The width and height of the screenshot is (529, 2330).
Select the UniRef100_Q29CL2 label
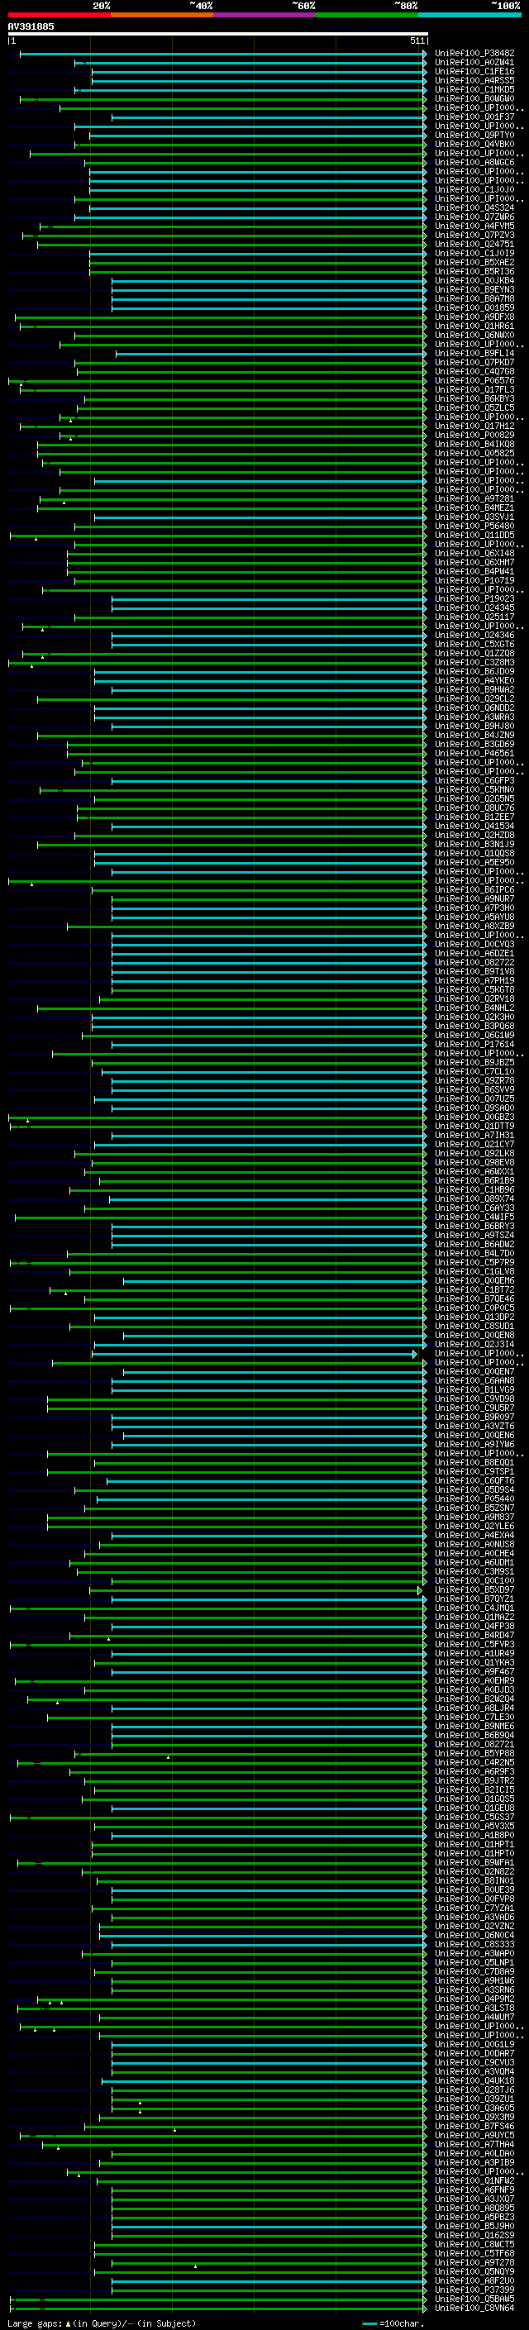(474, 699)
